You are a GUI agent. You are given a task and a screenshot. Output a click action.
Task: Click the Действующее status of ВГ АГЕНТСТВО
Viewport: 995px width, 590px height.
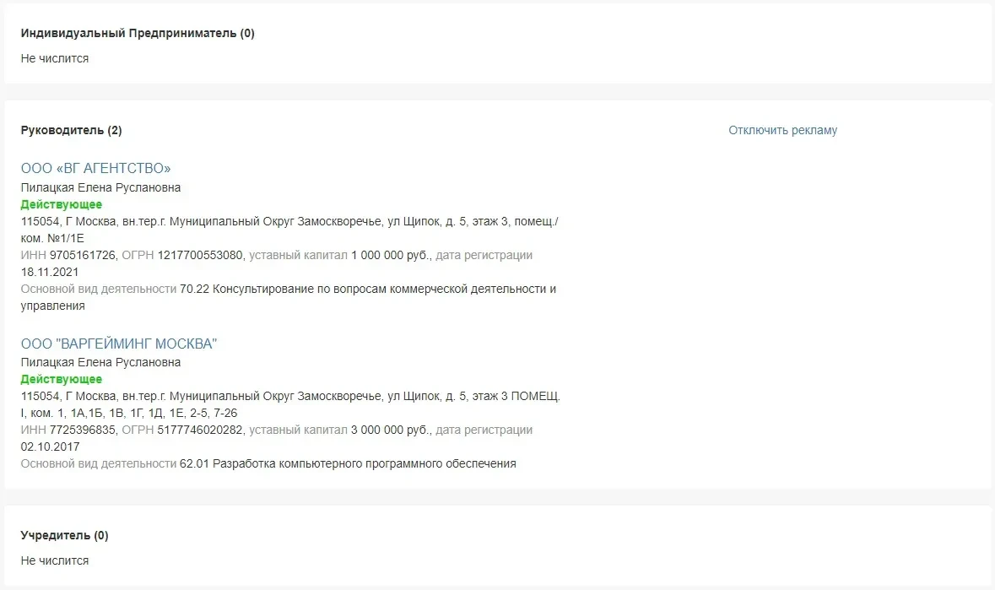click(x=62, y=205)
